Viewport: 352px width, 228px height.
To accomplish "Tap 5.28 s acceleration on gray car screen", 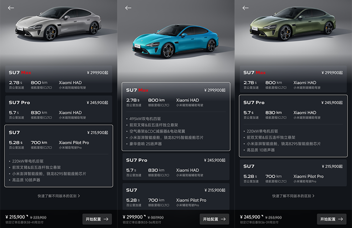I will [x=15, y=142].
